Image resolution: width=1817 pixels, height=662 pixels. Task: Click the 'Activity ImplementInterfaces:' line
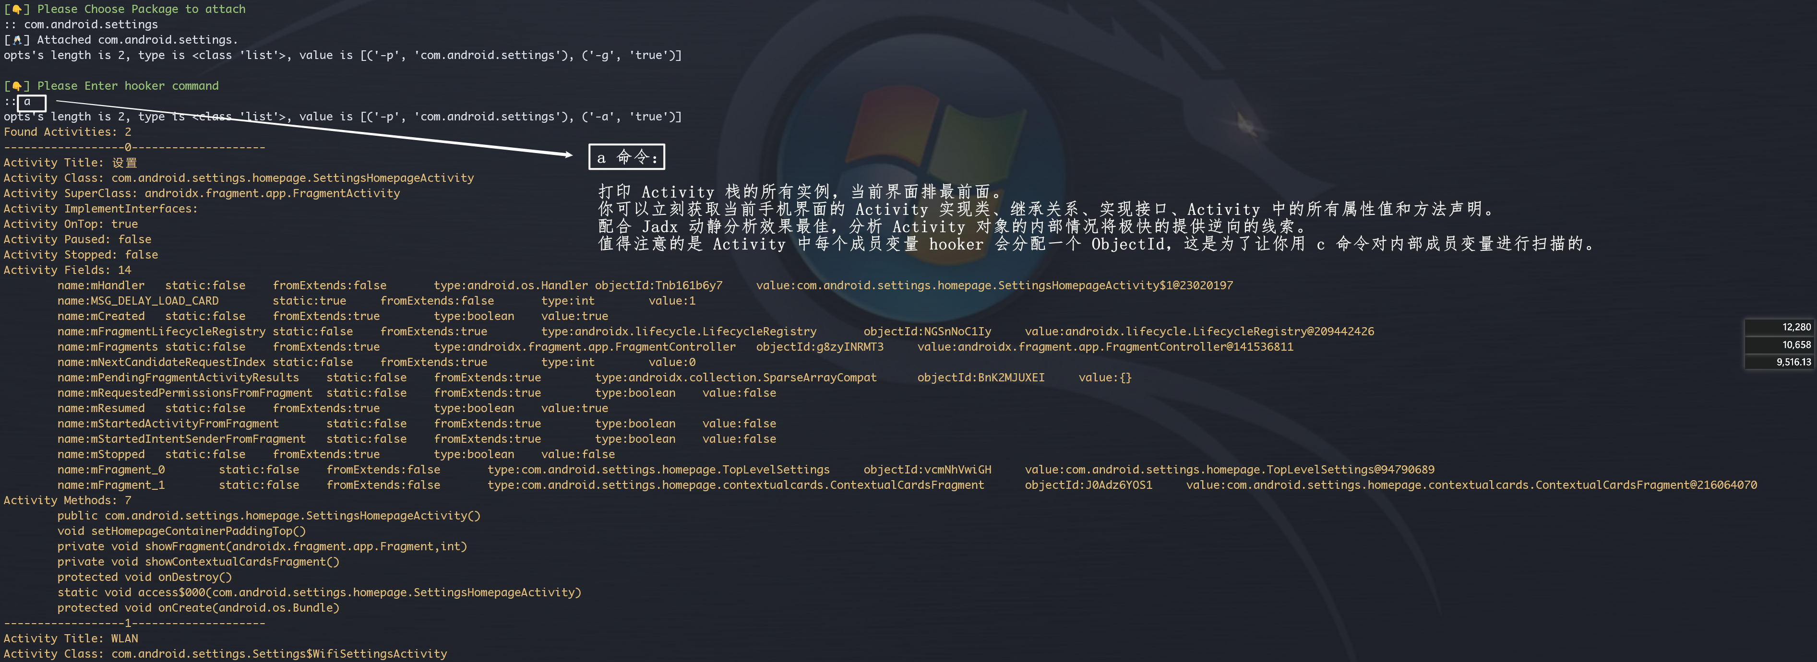click(101, 209)
